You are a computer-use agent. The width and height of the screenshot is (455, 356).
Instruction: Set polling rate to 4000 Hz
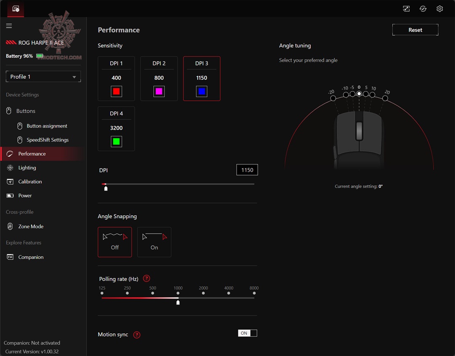point(229,293)
